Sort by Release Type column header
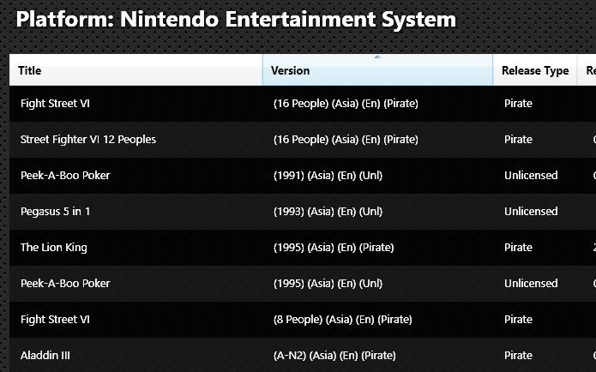Screen dimensions: 596x372 pyautogui.click(x=535, y=70)
